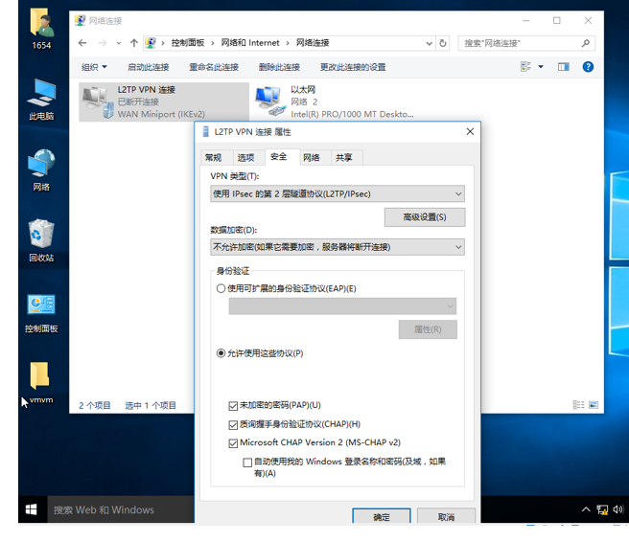Switch to the 常规 tab

click(214, 158)
